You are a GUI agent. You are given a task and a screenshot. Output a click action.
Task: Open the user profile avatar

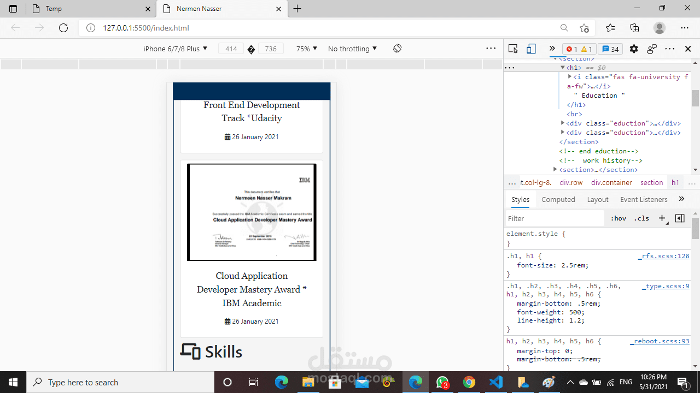pyautogui.click(x=660, y=28)
